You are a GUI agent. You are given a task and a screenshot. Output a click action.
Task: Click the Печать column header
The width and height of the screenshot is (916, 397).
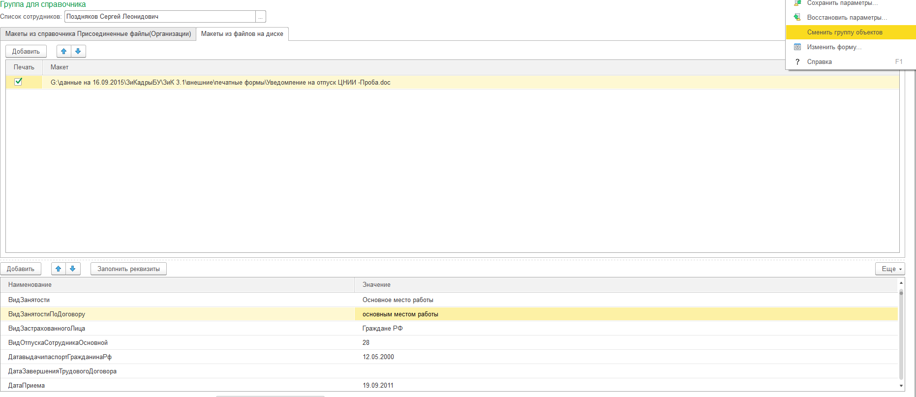pos(24,67)
